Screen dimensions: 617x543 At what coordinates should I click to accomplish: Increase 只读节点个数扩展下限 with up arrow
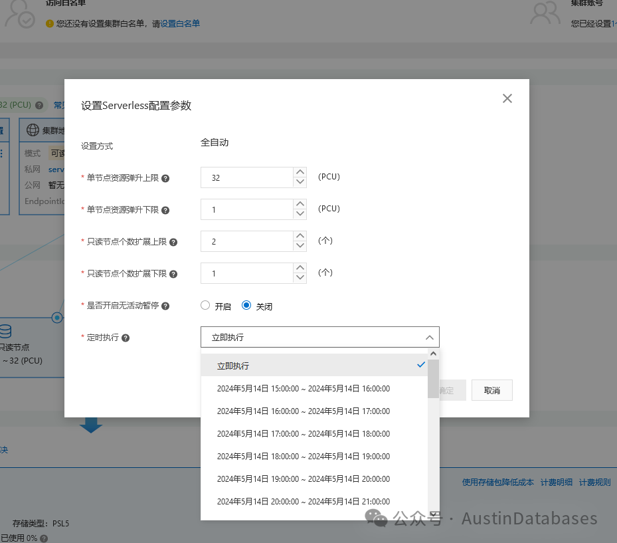(300, 268)
